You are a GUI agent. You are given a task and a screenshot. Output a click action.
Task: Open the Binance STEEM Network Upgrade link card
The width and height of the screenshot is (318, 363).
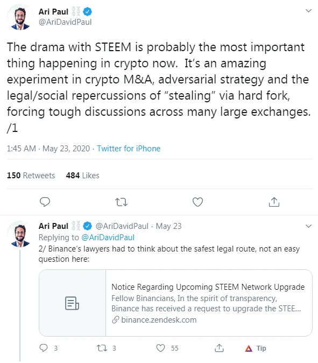(175, 303)
